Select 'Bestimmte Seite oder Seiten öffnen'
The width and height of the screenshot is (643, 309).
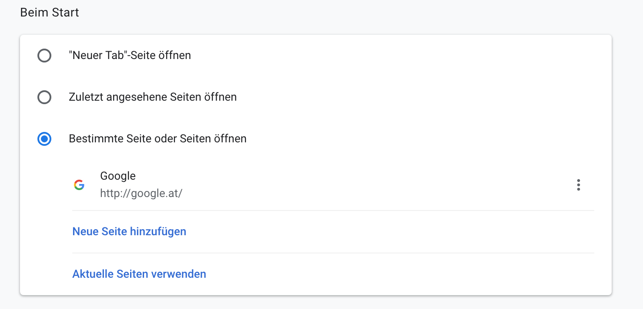click(44, 139)
